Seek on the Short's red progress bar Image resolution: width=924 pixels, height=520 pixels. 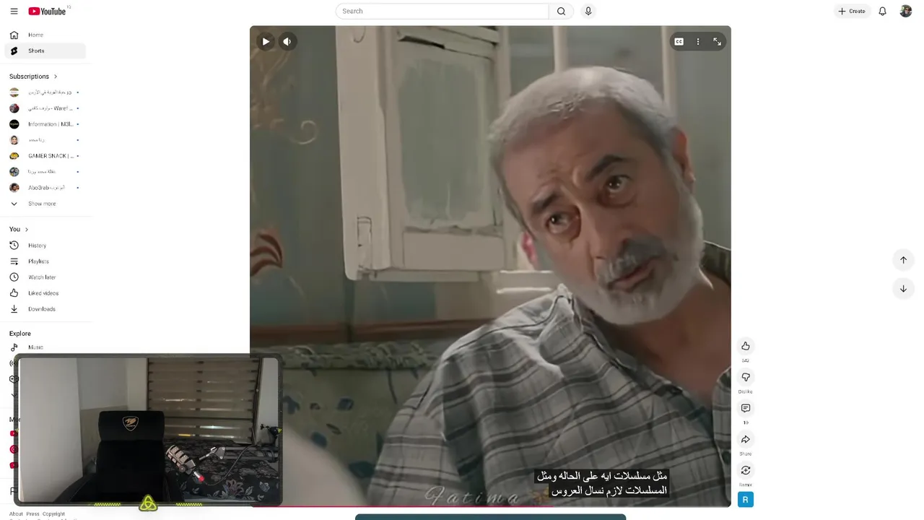tap(490, 506)
